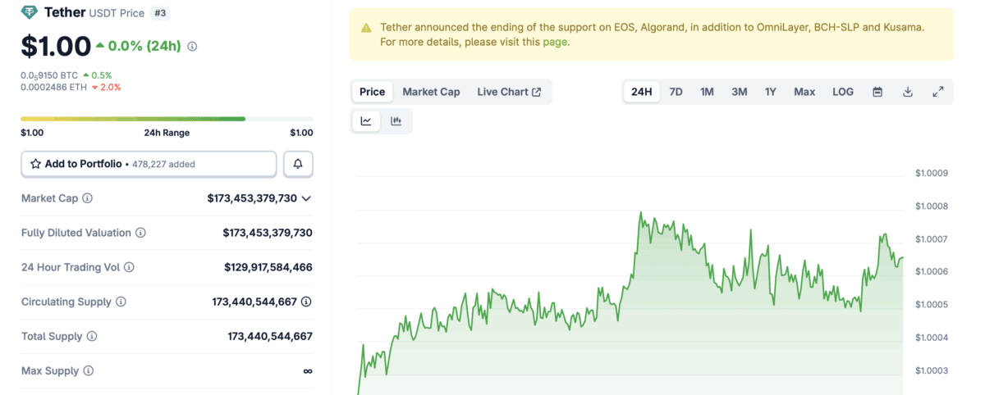Open Circulating Supply details icon
The height and width of the screenshot is (395, 985).
pyautogui.click(x=306, y=302)
